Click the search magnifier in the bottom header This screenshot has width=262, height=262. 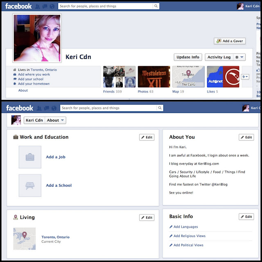(160, 108)
